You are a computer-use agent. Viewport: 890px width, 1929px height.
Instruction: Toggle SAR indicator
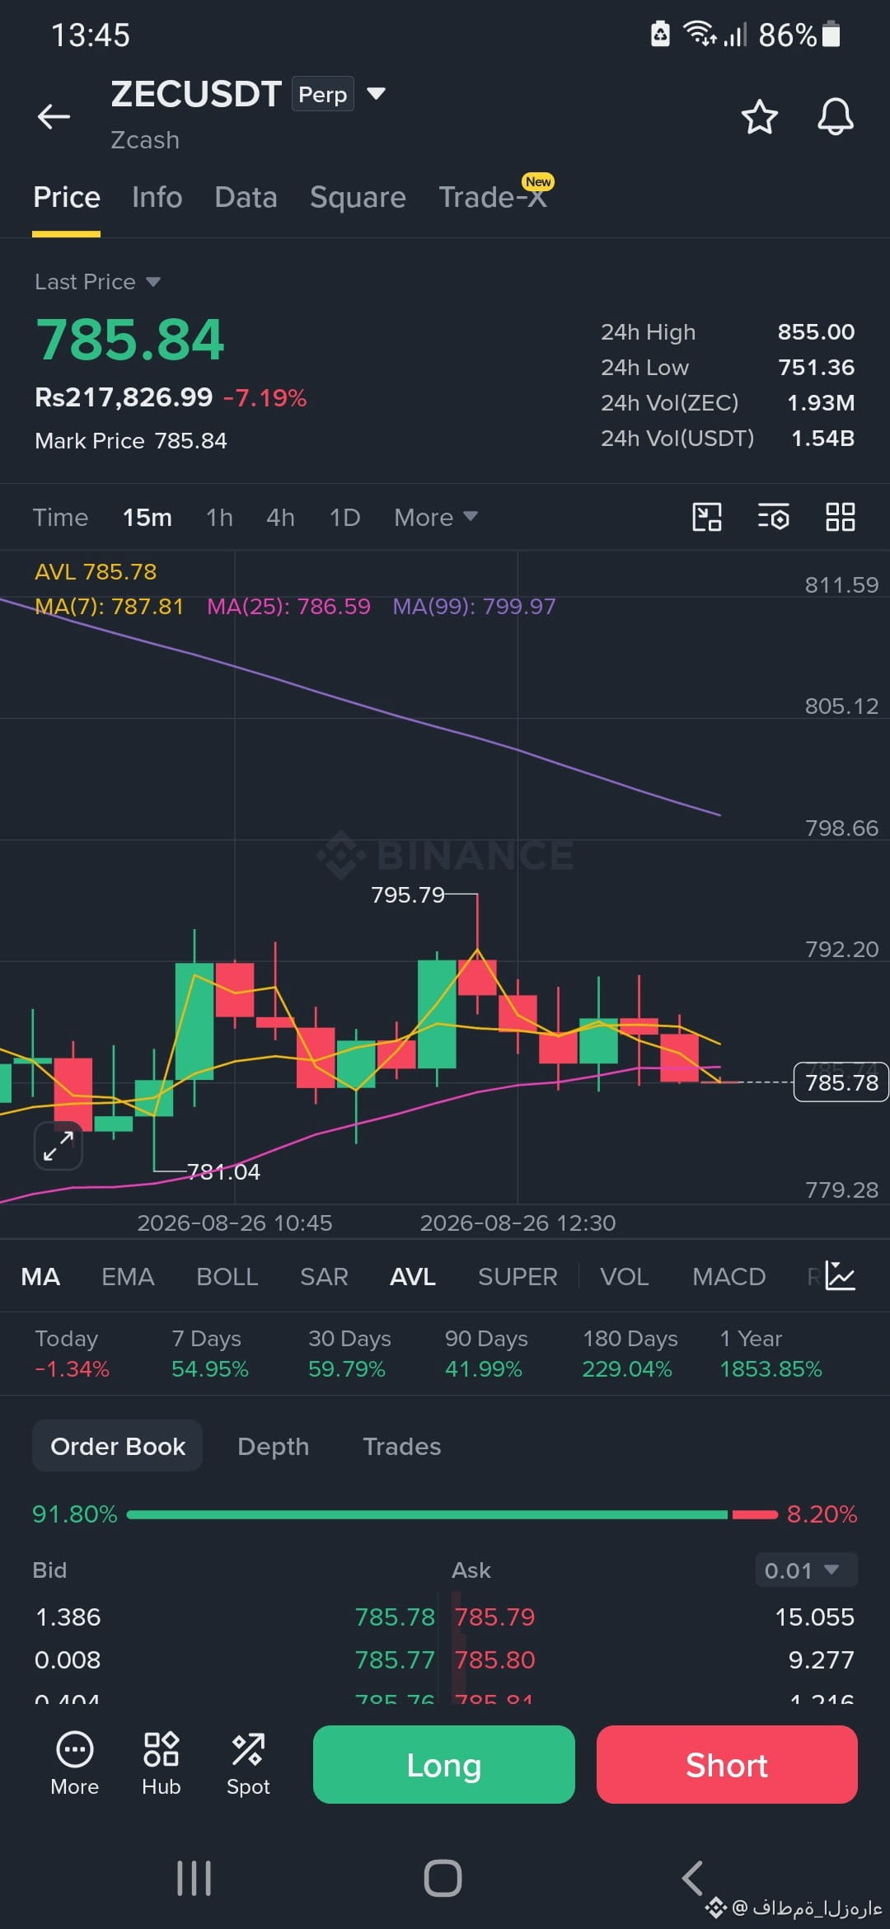click(x=324, y=1276)
